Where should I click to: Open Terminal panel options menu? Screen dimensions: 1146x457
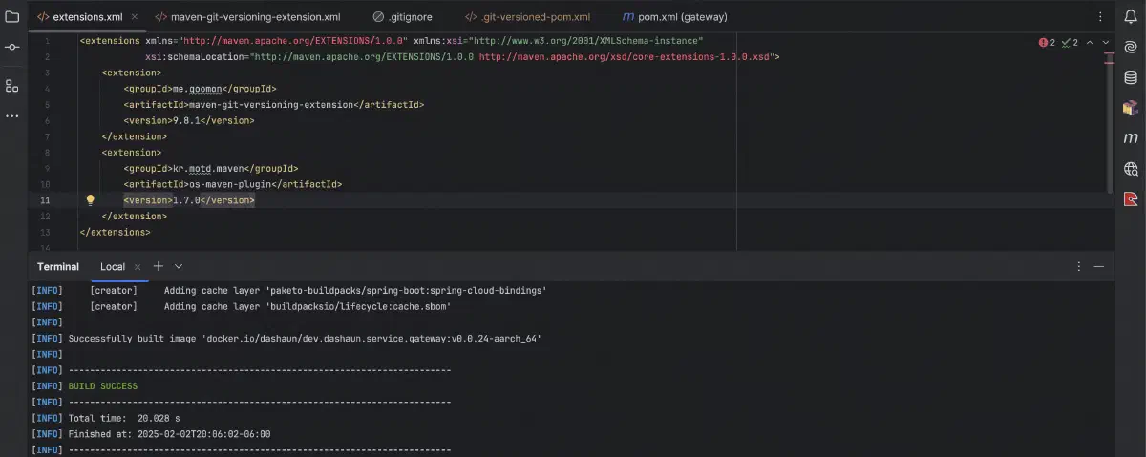1079,267
